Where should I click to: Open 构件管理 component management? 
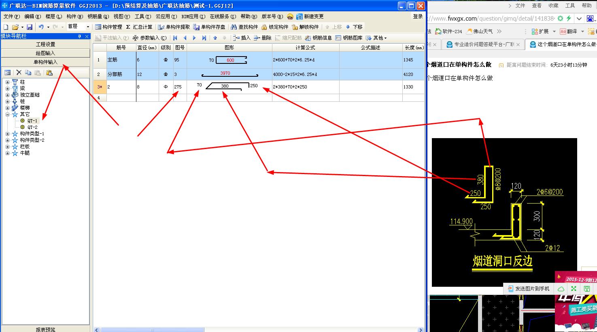(x=108, y=27)
